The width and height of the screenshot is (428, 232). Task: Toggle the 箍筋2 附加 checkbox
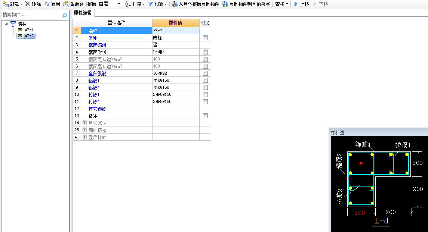[x=205, y=87]
